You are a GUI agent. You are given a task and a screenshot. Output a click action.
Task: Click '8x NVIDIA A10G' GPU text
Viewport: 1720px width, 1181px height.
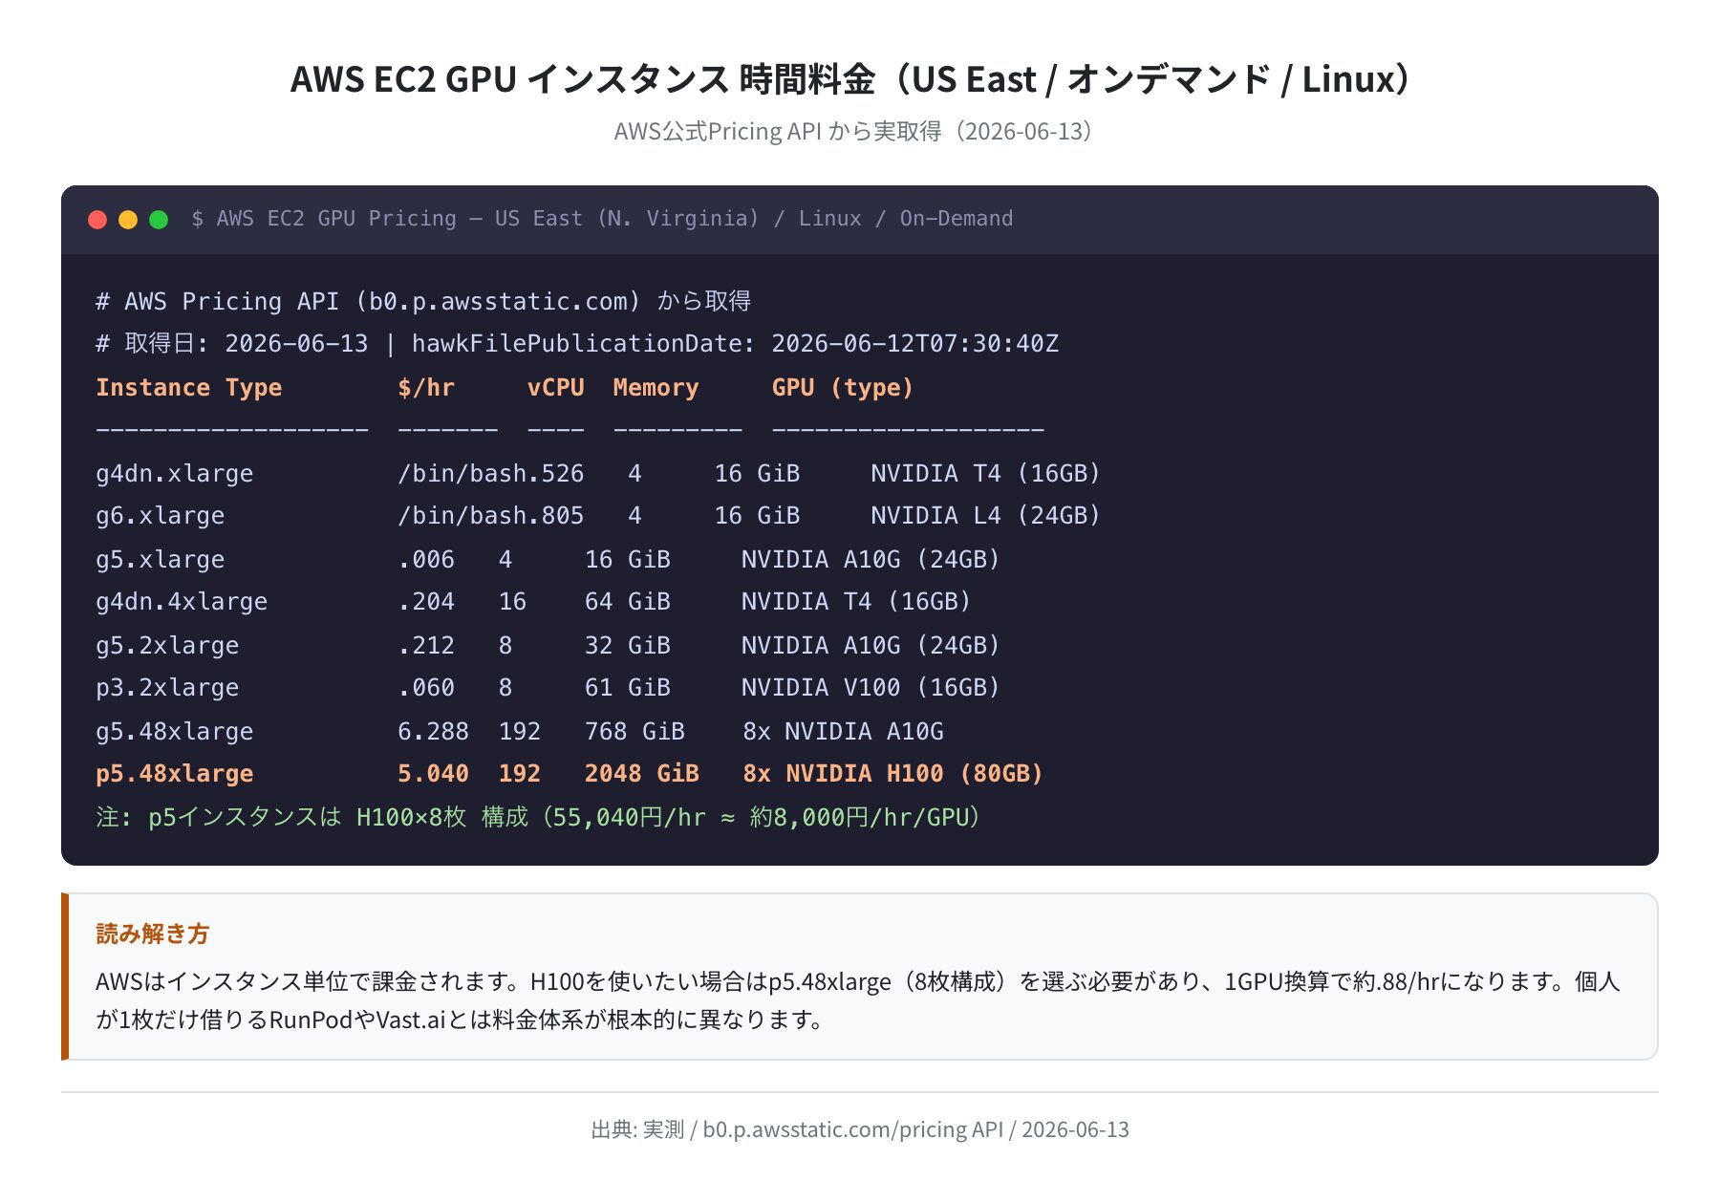843,731
